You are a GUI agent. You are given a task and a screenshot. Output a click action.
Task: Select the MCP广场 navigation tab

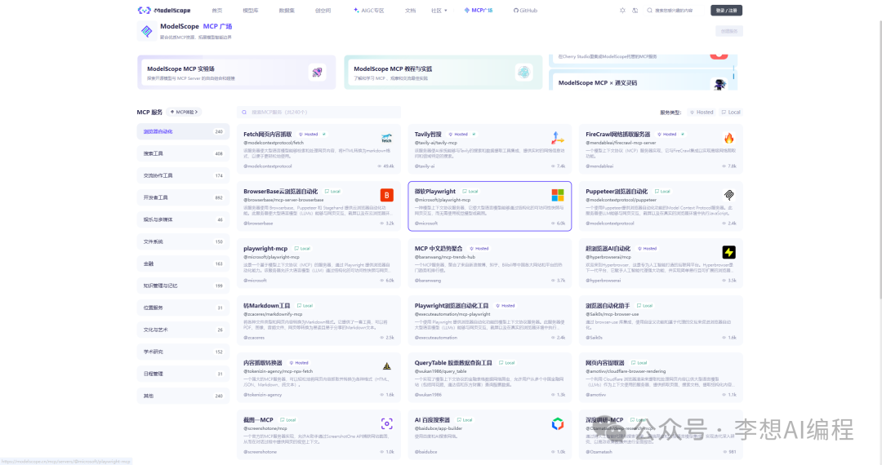pyautogui.click(x=478, y=10)
